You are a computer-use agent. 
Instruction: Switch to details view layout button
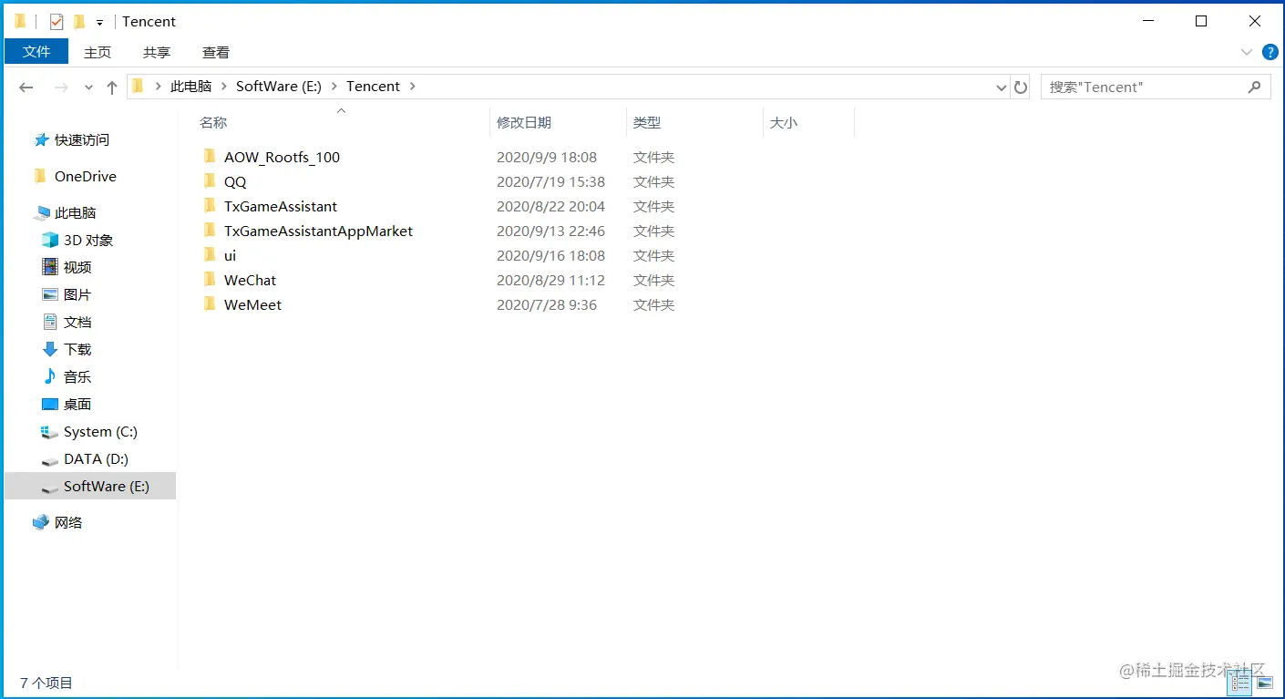point(1241,683)
